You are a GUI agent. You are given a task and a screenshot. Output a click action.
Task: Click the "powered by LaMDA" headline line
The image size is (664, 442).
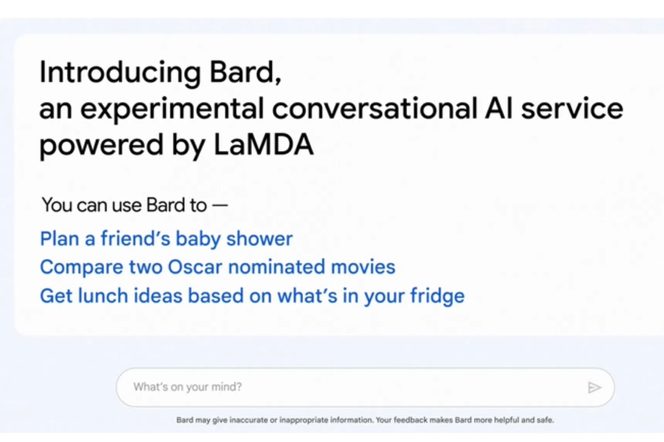click(176, 145)
